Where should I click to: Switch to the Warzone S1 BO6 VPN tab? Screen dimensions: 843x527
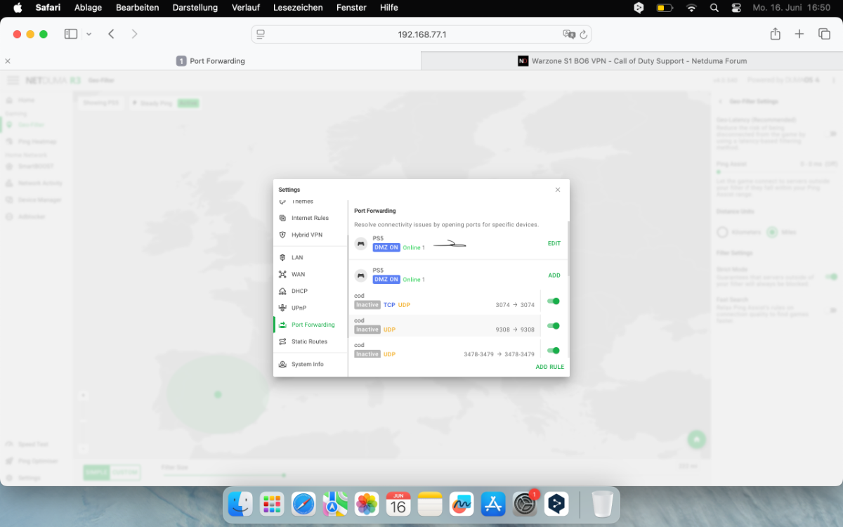(x=632, y=61)
